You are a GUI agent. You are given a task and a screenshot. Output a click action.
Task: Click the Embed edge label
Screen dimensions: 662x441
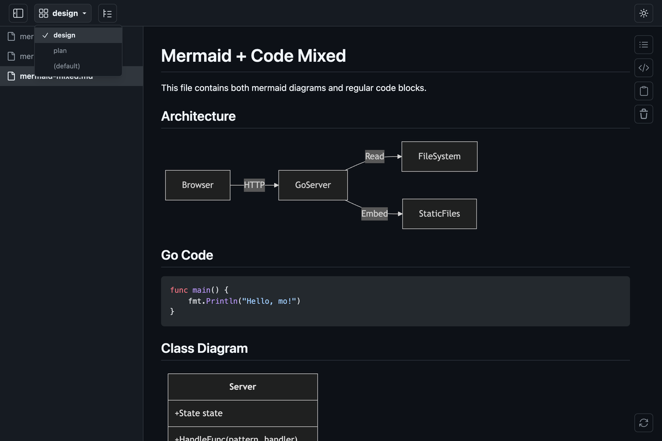[x=375, y=214]
